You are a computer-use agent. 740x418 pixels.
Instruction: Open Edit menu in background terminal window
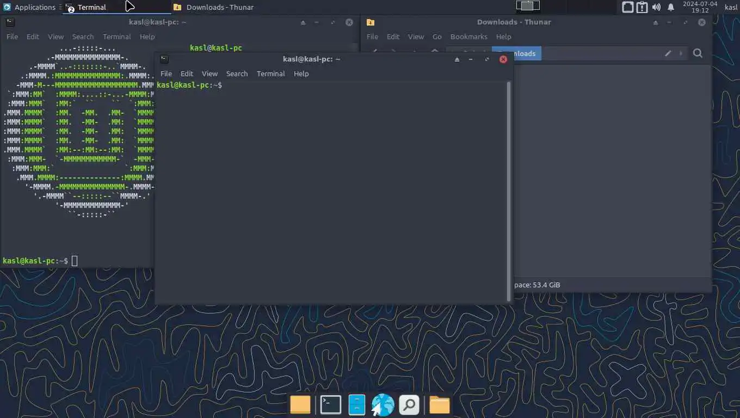click(33, 36)
